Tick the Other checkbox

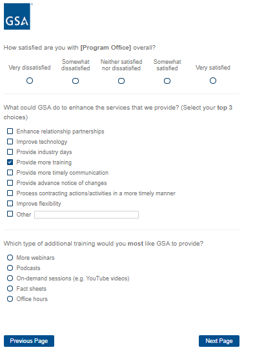[10, 214]
